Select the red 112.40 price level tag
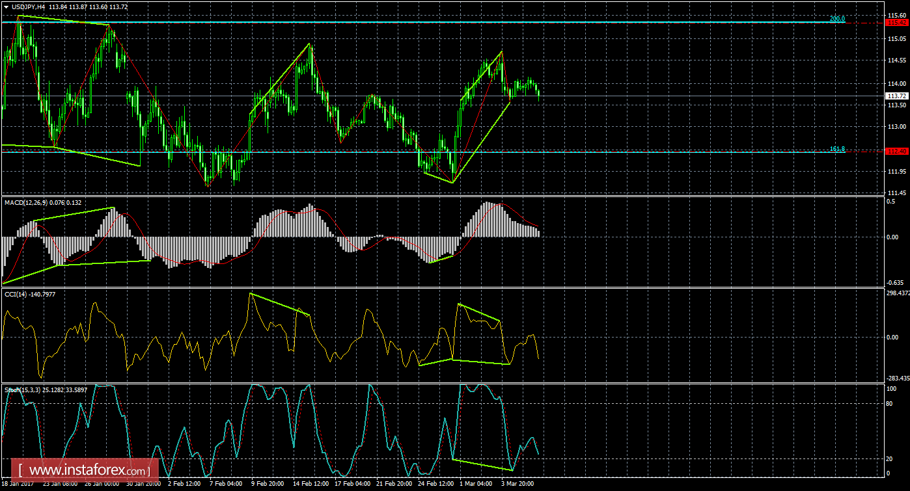This screenshot has width=910, height=491. pyautogui.click(x=898, y=151)
